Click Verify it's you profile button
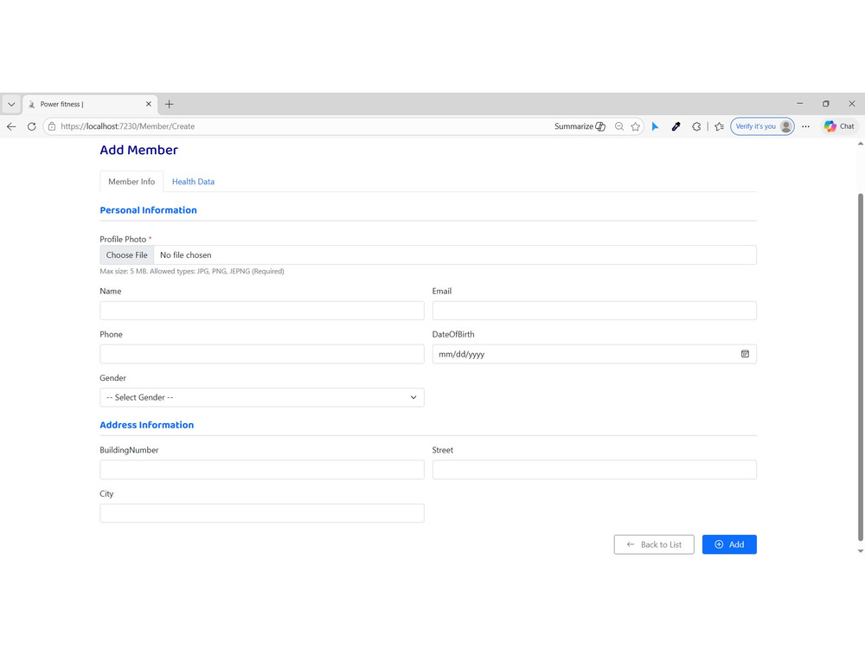865x649 pixels. point(762,126)
